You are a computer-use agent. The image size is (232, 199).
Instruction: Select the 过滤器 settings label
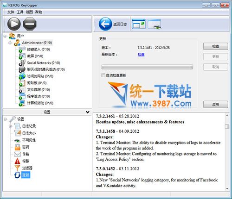(27, 168)
